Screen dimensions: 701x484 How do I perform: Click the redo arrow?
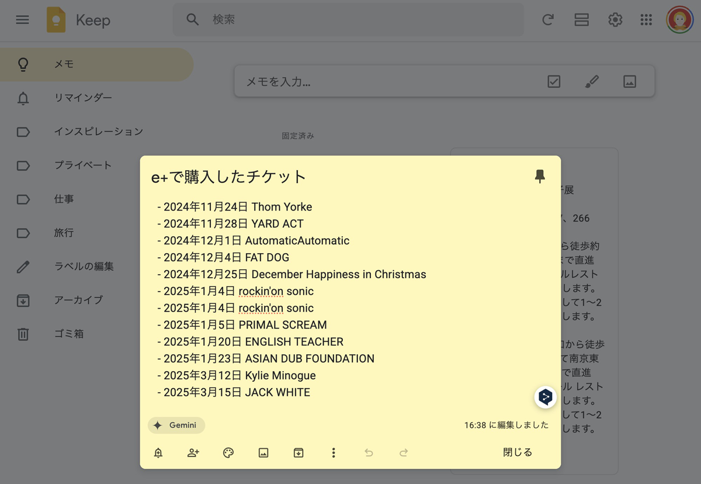(x=404, y=452)
